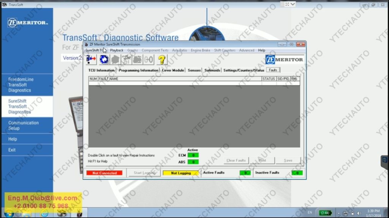Click Exit in the left sidebar
The height and width of the screenshot is (218, 389).
click(13, 149)
